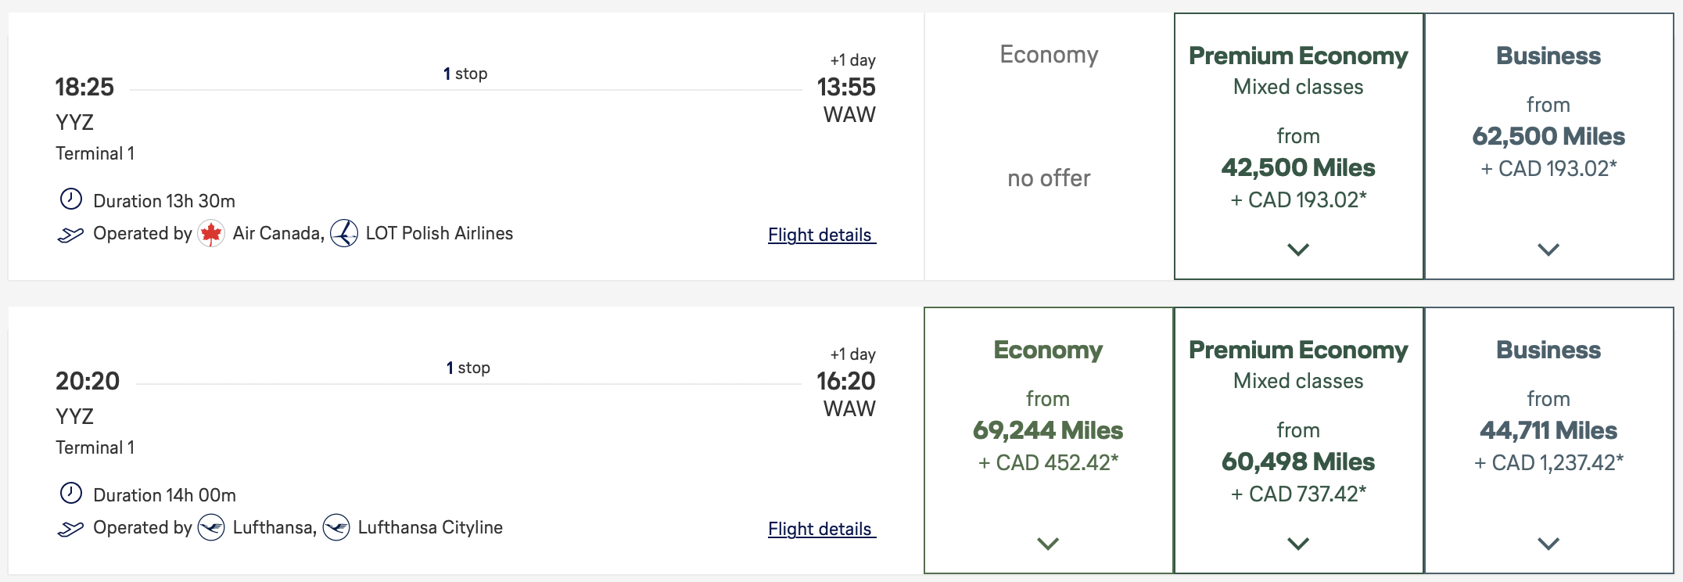Click the Lufthansa crane logo icon
The width and height of the screenshot is (1683, 582).
[211, 527]
